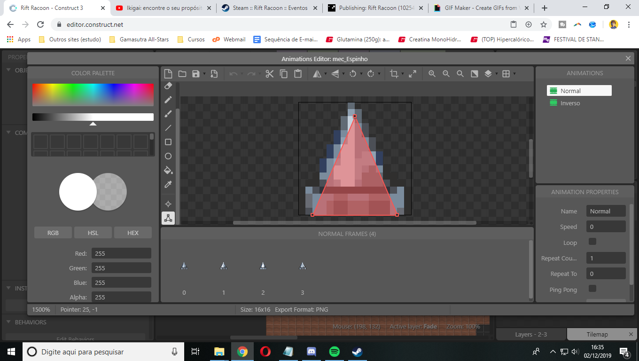Open the crop tool dropdown arrow
This screenshot has width=639, height=361.
coord(403,74)
